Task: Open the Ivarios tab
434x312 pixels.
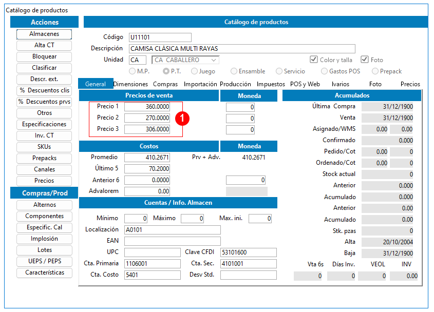Action: click(x=340, y=84)
